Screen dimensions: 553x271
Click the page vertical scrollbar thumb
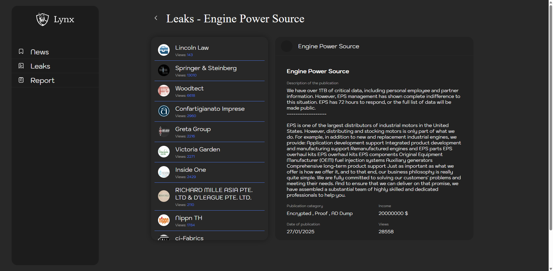coord(550,116)
